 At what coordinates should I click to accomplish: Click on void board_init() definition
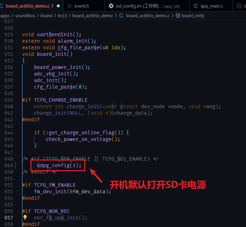47,54
